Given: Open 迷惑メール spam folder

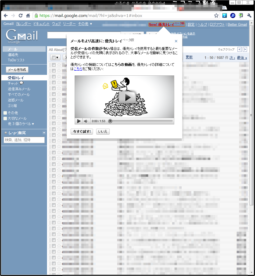Looking at the screenshot, I should (15, 100).
